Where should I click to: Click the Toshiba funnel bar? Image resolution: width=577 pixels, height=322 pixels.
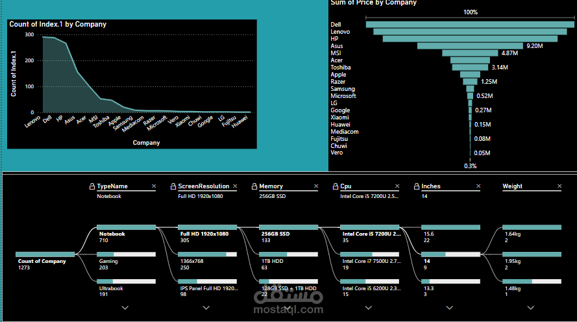[470, 68]
